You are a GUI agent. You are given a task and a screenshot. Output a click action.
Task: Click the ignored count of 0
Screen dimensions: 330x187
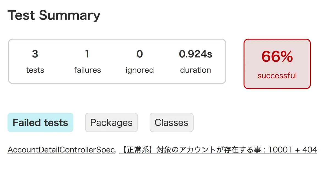[140, 54]
